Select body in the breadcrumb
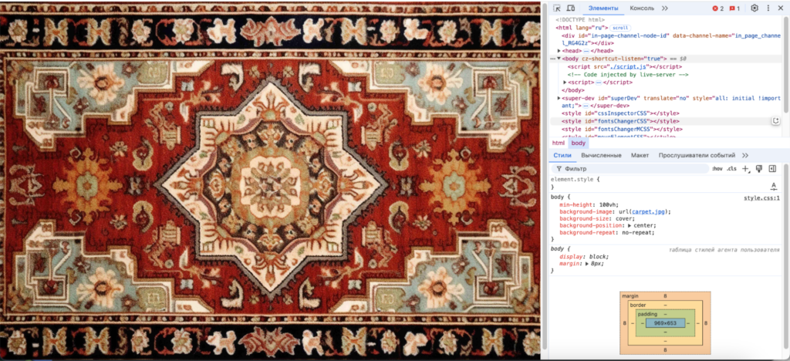790x361 pixels. click(x=579, y=143)
